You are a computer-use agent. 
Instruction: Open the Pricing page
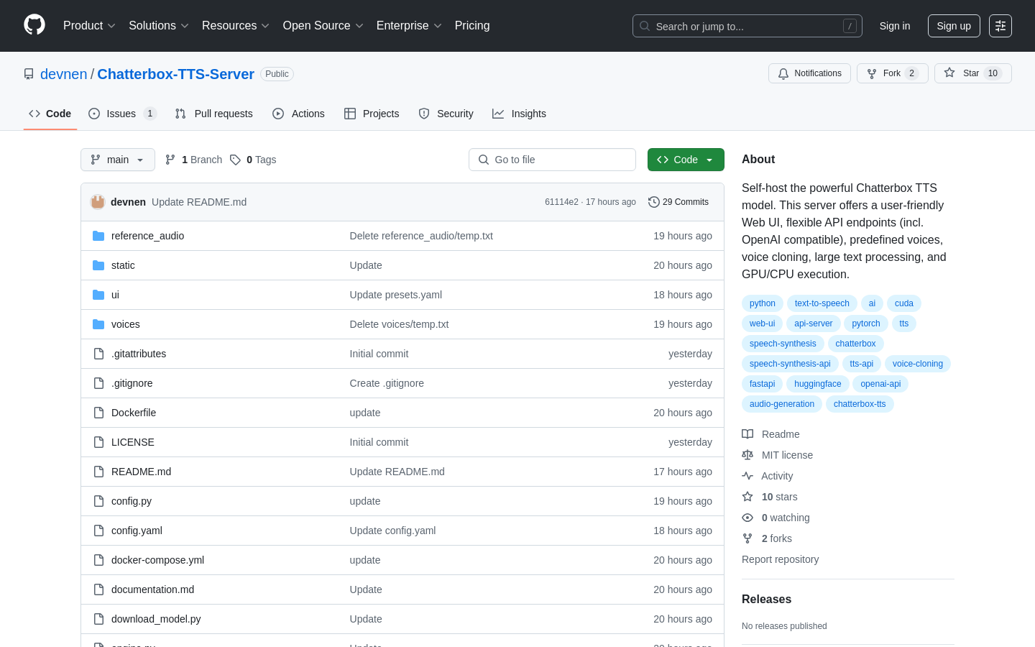point(472,25)
